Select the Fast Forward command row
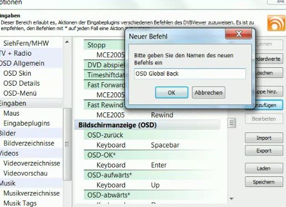 tap(105, 85)
